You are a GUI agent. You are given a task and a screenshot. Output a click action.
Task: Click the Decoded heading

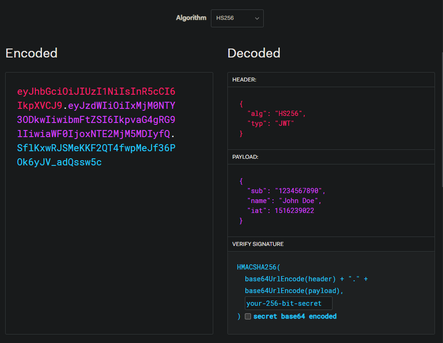(x=254, y=53)
